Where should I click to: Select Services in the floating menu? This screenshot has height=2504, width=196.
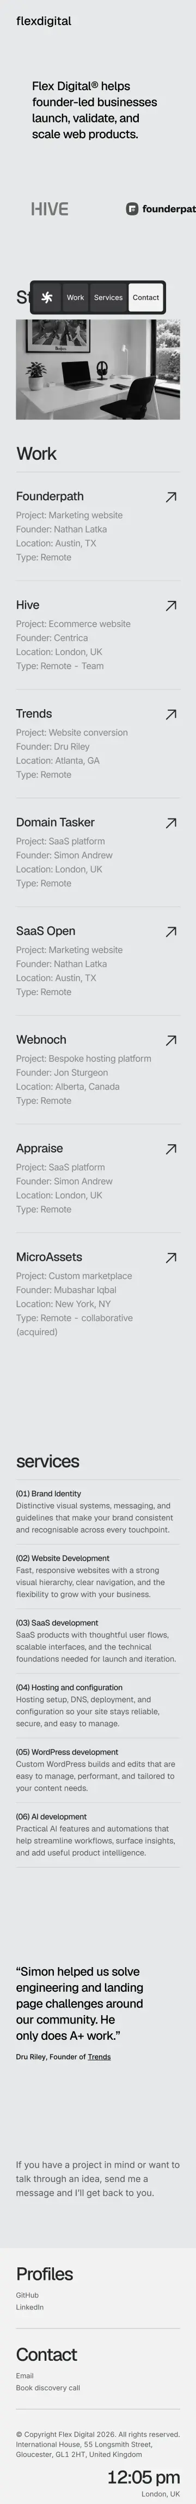tap(108, 297)
